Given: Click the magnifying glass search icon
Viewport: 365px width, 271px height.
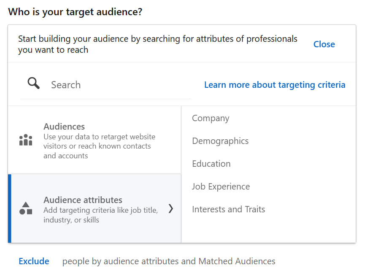Looking at the screenshot, I should 33,83.
